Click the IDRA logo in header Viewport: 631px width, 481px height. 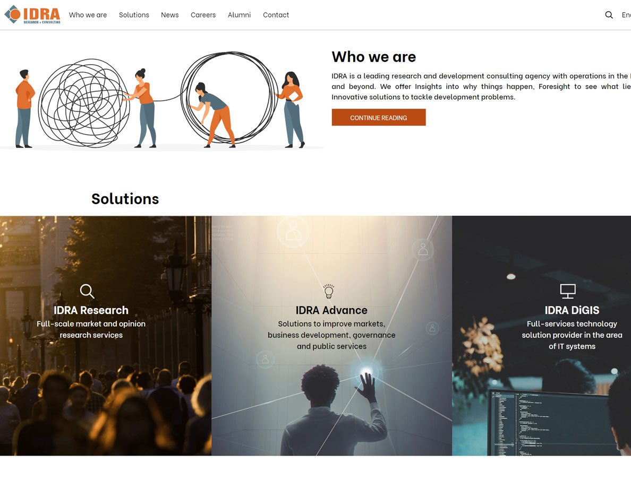click(32, 14)
